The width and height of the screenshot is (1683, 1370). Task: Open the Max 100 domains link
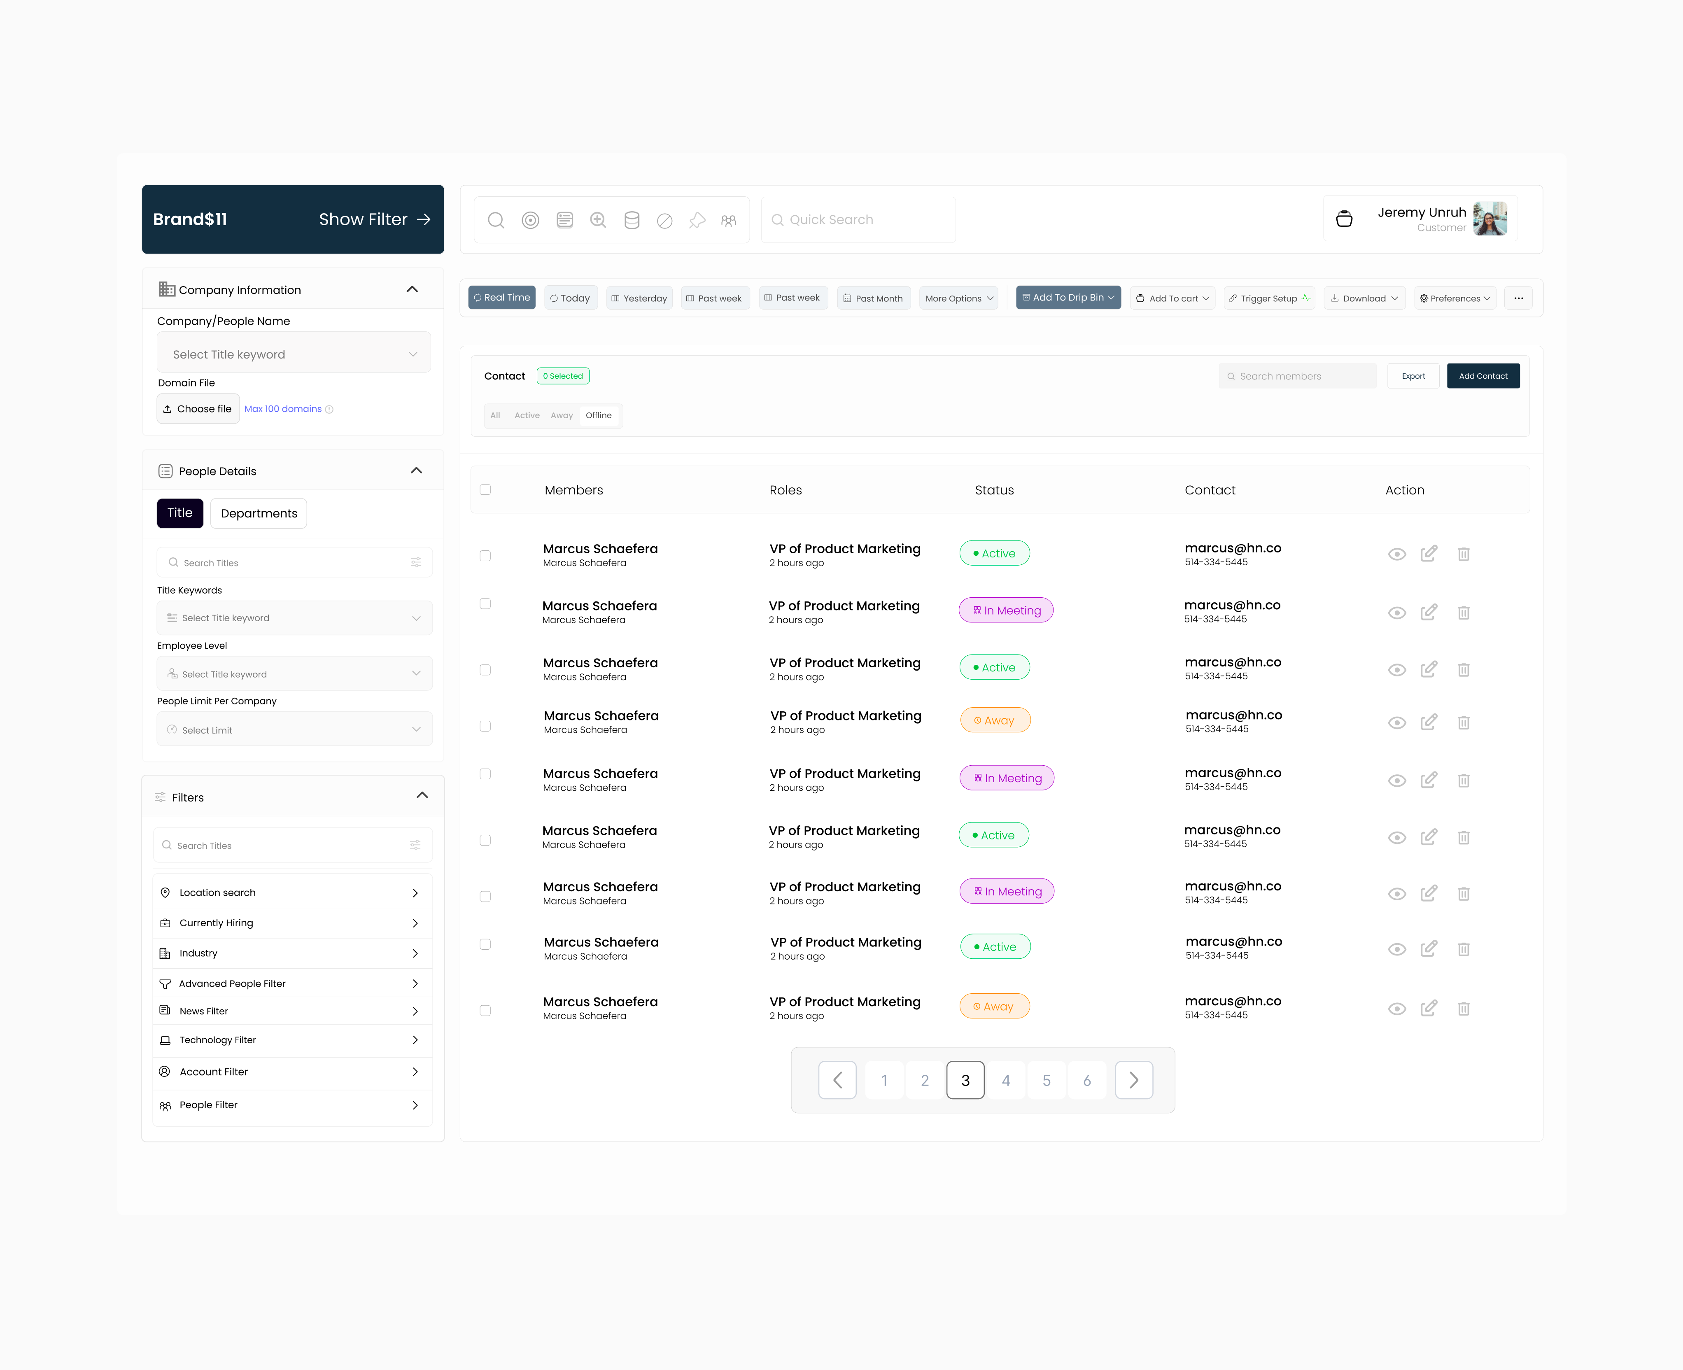point(282,409)
